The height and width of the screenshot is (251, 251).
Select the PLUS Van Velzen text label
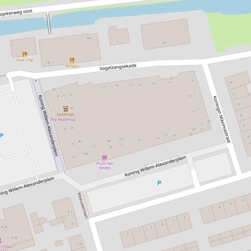105,166
